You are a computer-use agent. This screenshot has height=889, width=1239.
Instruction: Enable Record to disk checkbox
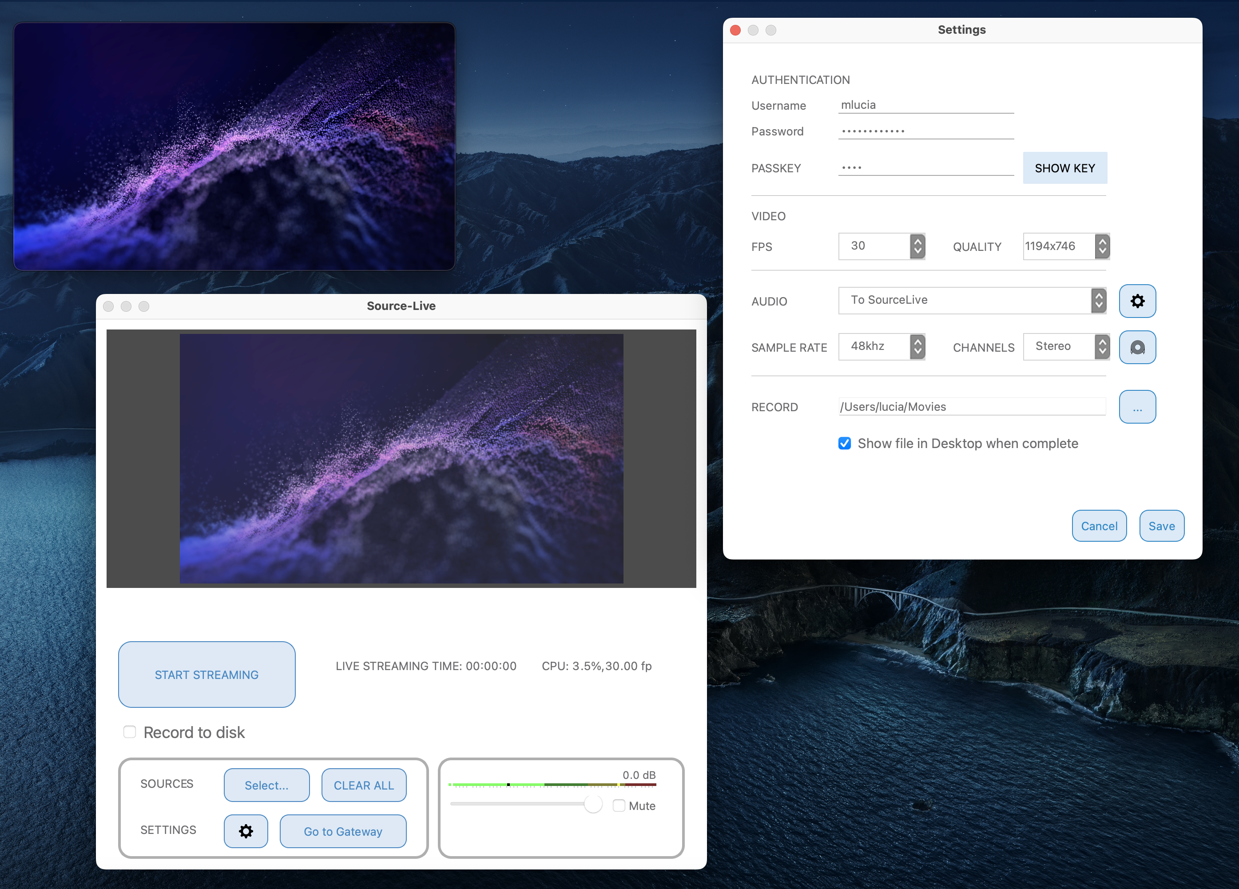click(x=130, y=732)
